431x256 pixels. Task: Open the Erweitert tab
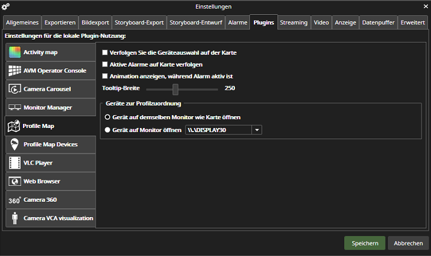pos(413,22)
